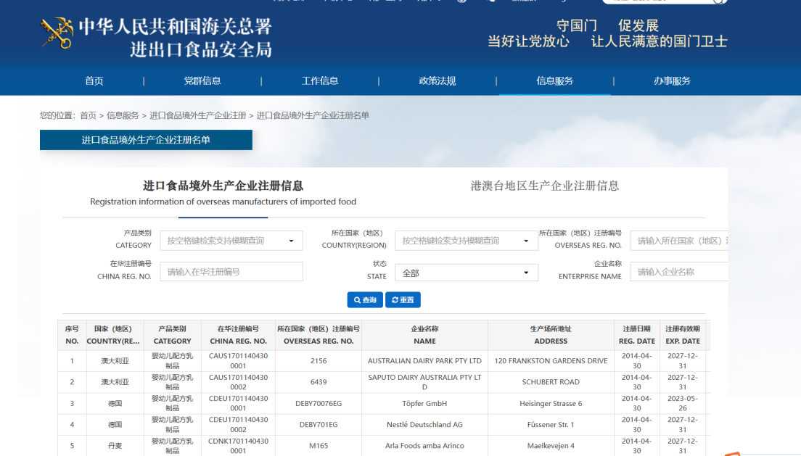Click the AUSTRALIAN DAIRY PARK PTY LTD row

[x=424, y=361]
